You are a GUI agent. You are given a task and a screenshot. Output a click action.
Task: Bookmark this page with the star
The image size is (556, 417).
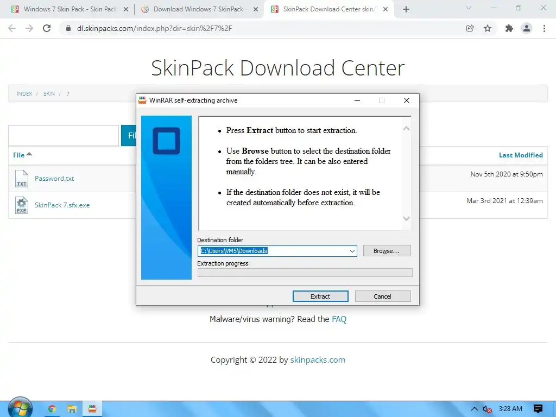(488, 28)
